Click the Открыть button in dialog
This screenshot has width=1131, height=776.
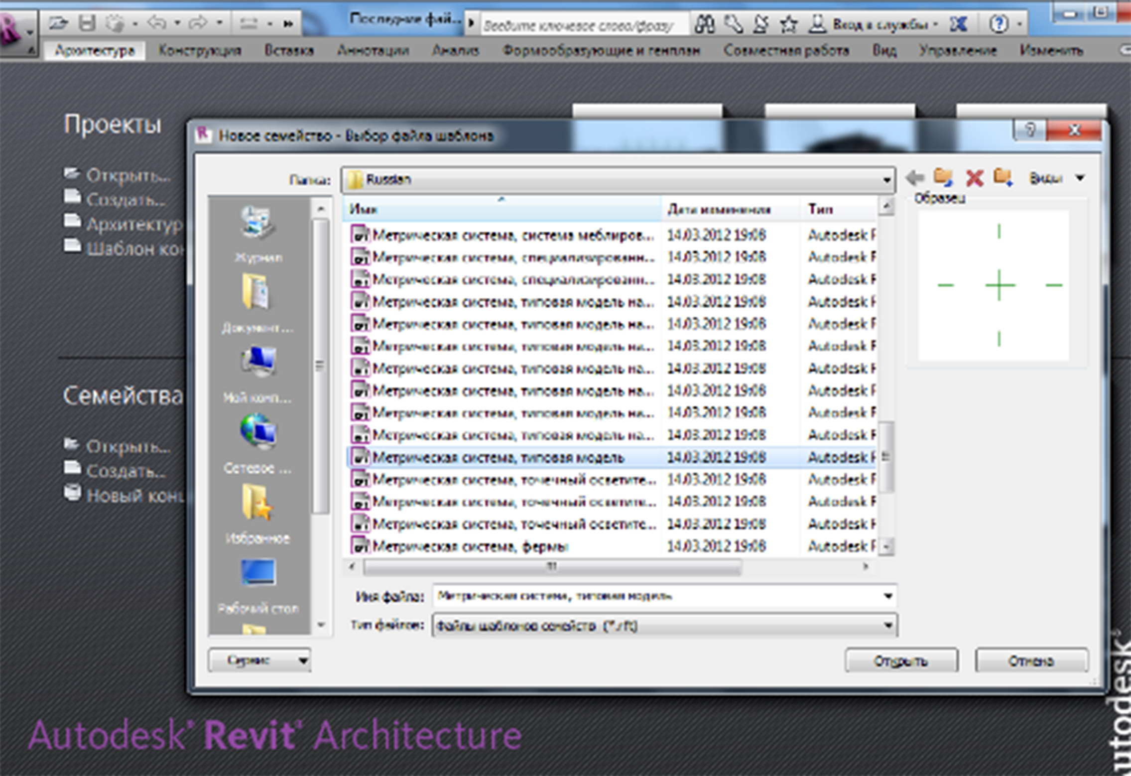[x=900, y=661]
